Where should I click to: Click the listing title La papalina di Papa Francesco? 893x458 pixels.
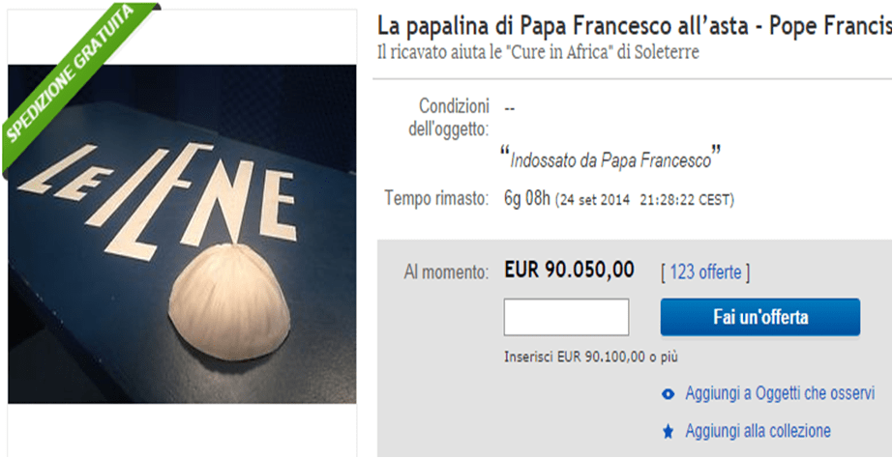[634, 26]
